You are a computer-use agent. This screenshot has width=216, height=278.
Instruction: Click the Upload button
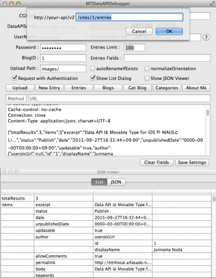(x=20, y=88)
